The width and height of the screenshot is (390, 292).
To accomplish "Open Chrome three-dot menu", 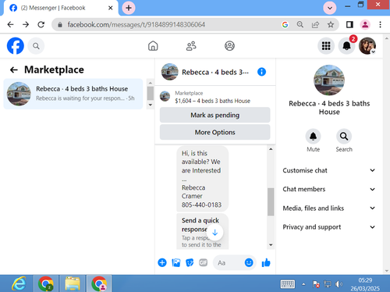I will [x=380, y=25].
